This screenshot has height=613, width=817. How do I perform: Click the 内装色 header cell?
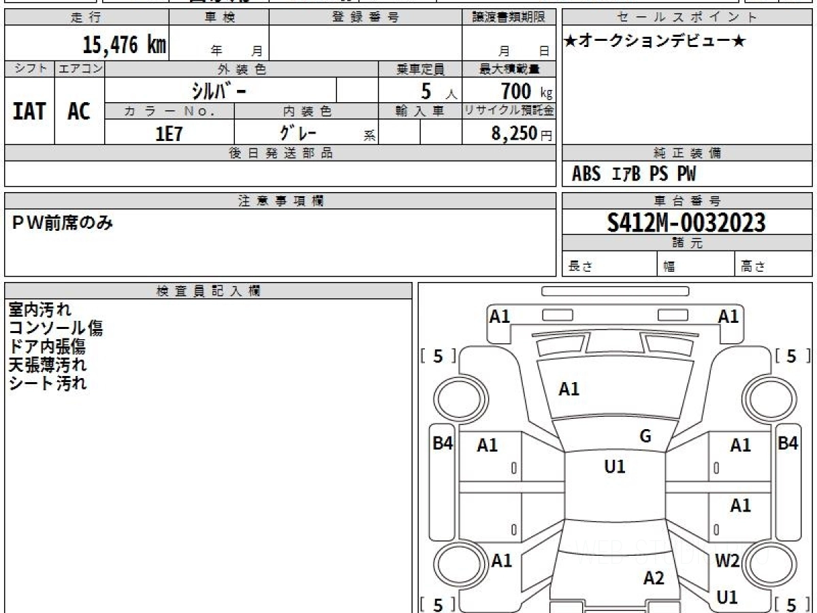point(306,111)
